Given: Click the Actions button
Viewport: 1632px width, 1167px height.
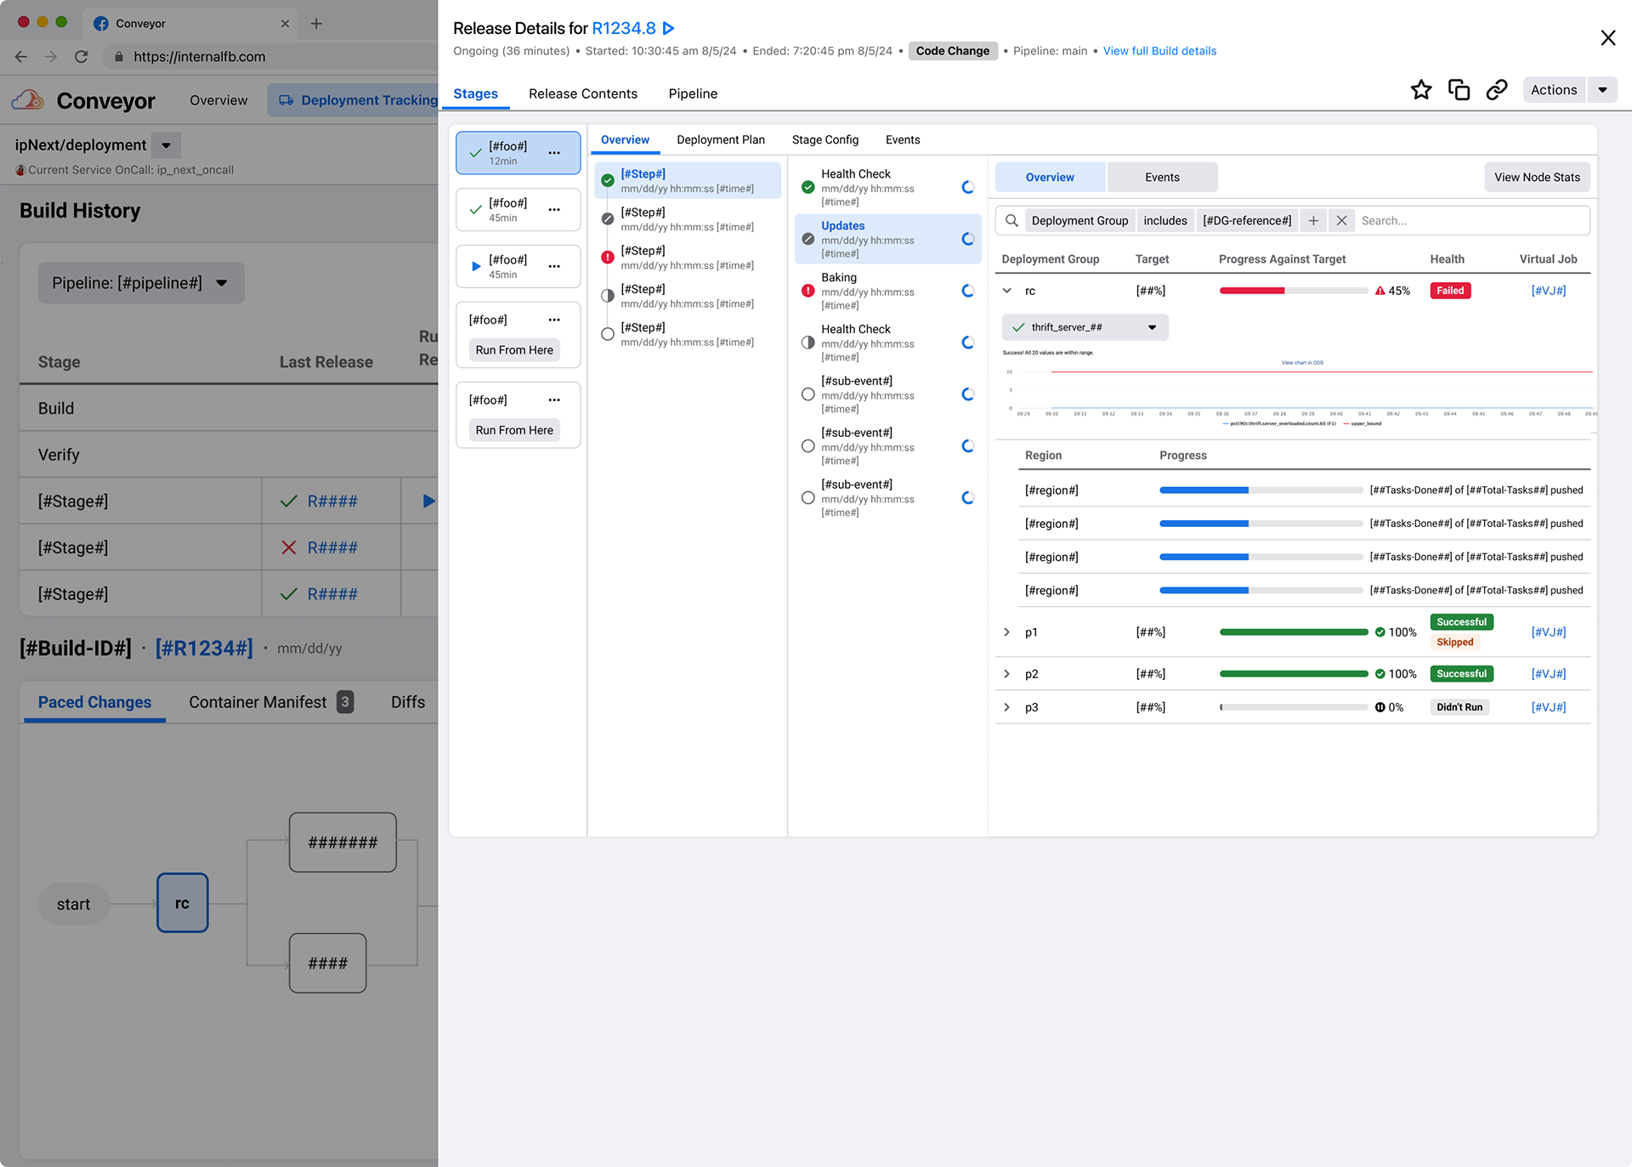Looking at the screenshot, I should coord(1553,90).
